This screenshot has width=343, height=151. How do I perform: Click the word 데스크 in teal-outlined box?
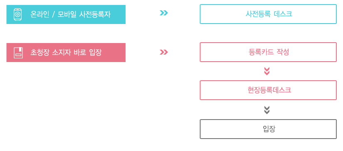[283, 14]
